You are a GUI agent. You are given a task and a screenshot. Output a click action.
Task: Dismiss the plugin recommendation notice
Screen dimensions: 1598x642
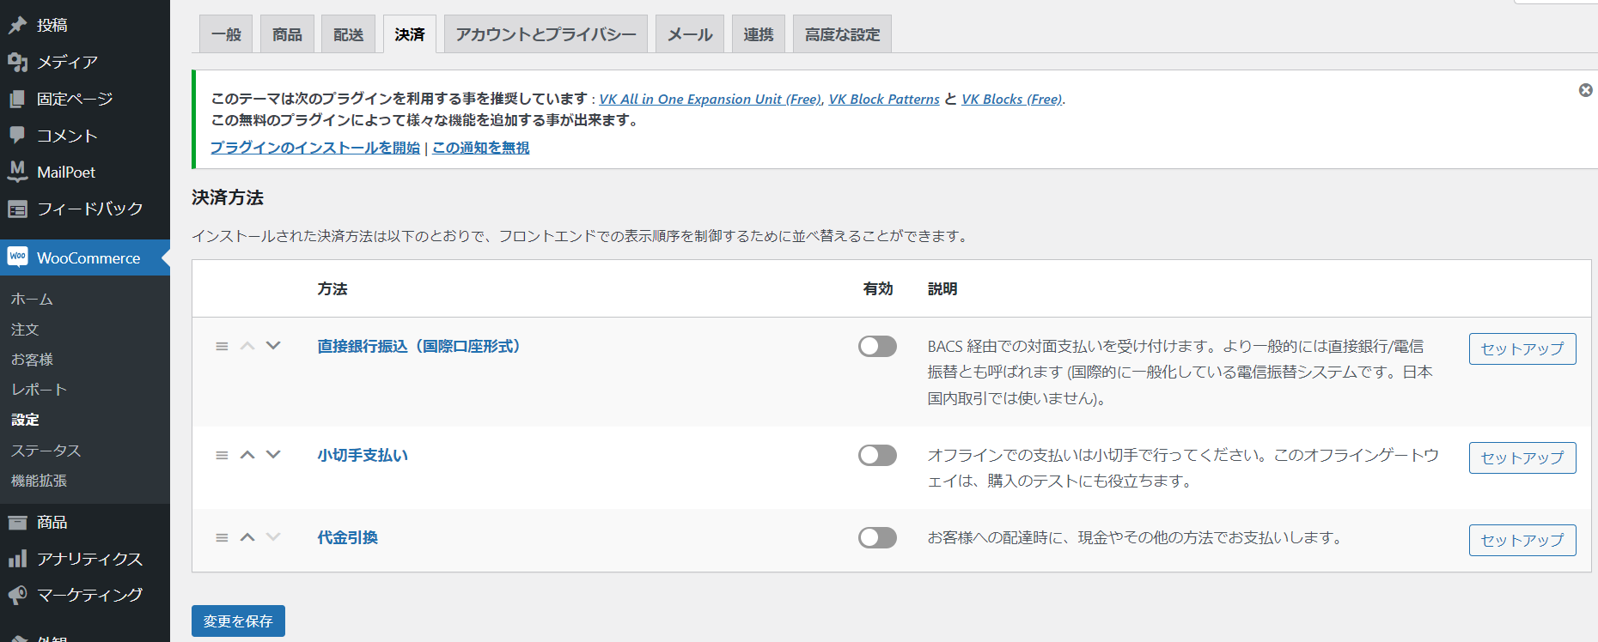tap(1585, 90)
